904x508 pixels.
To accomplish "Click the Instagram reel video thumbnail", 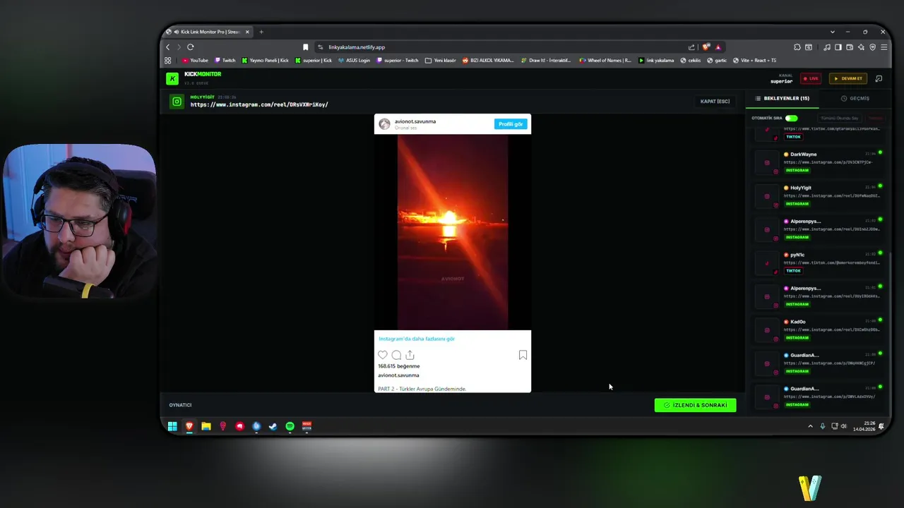I will click(453, 232).
